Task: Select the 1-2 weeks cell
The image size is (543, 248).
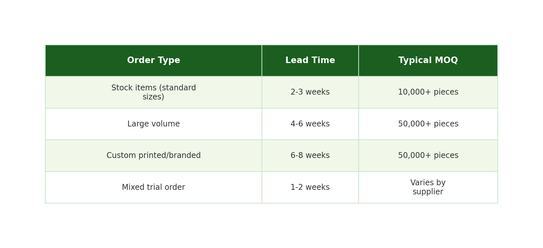Action: (x=310, y=188)
